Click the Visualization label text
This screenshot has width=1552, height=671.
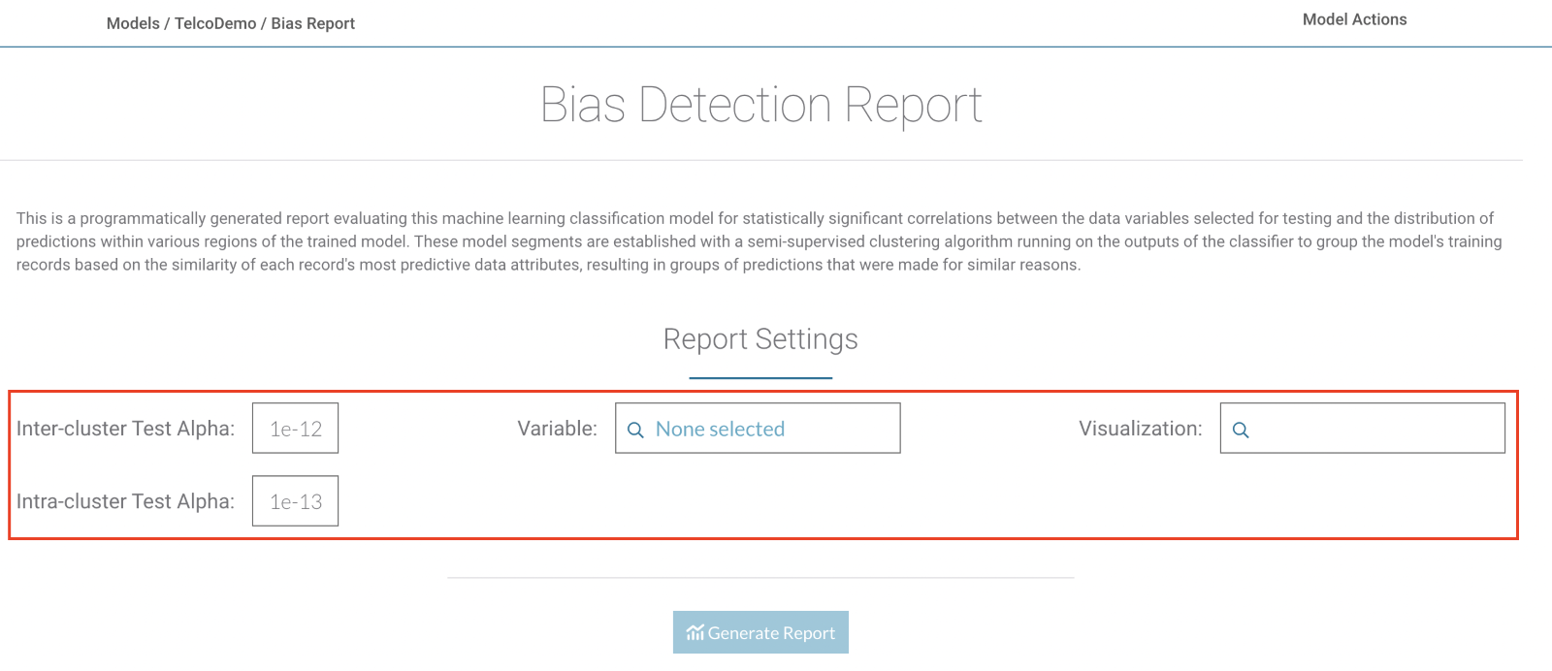(1140, 429)
